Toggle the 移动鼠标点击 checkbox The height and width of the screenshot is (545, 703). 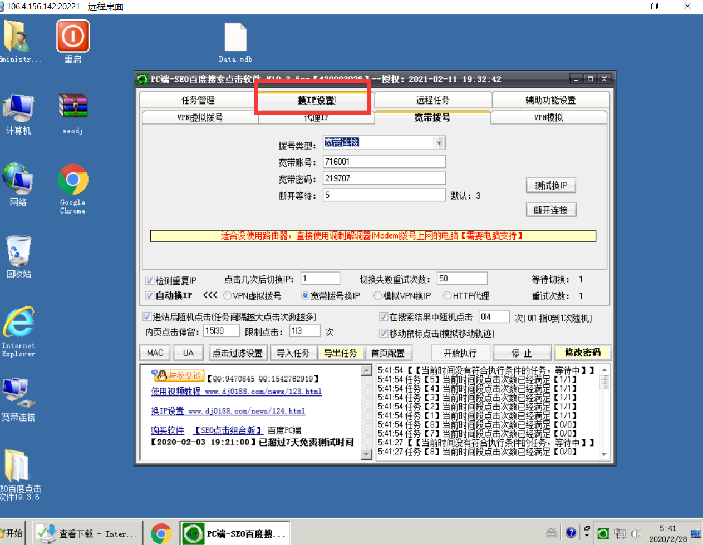(x=384, y=333)
